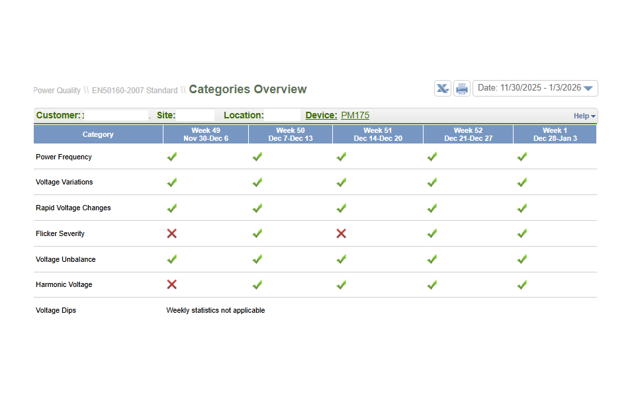This screenshot has height=406, width=636.
Task: Click the Categories Overview page title
Action: click(248, 89)
